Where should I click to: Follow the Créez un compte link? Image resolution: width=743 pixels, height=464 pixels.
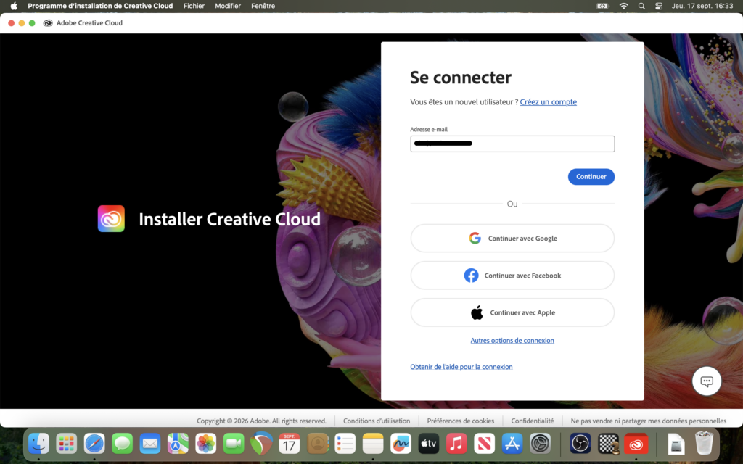(549, 101)
